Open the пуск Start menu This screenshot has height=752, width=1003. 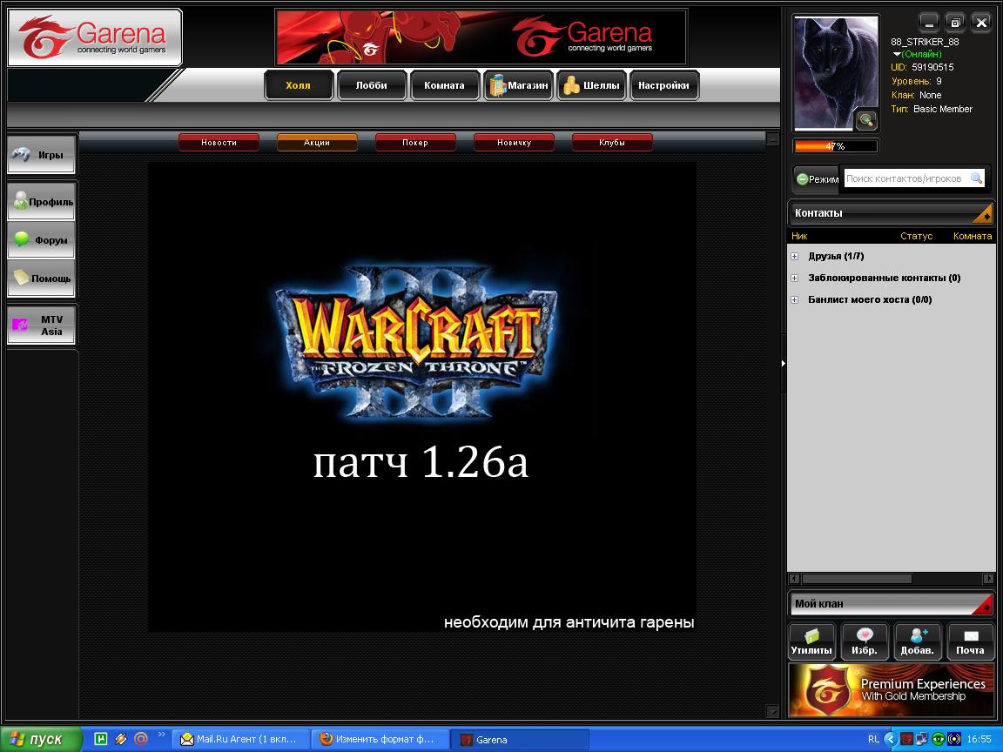point(42,739)
